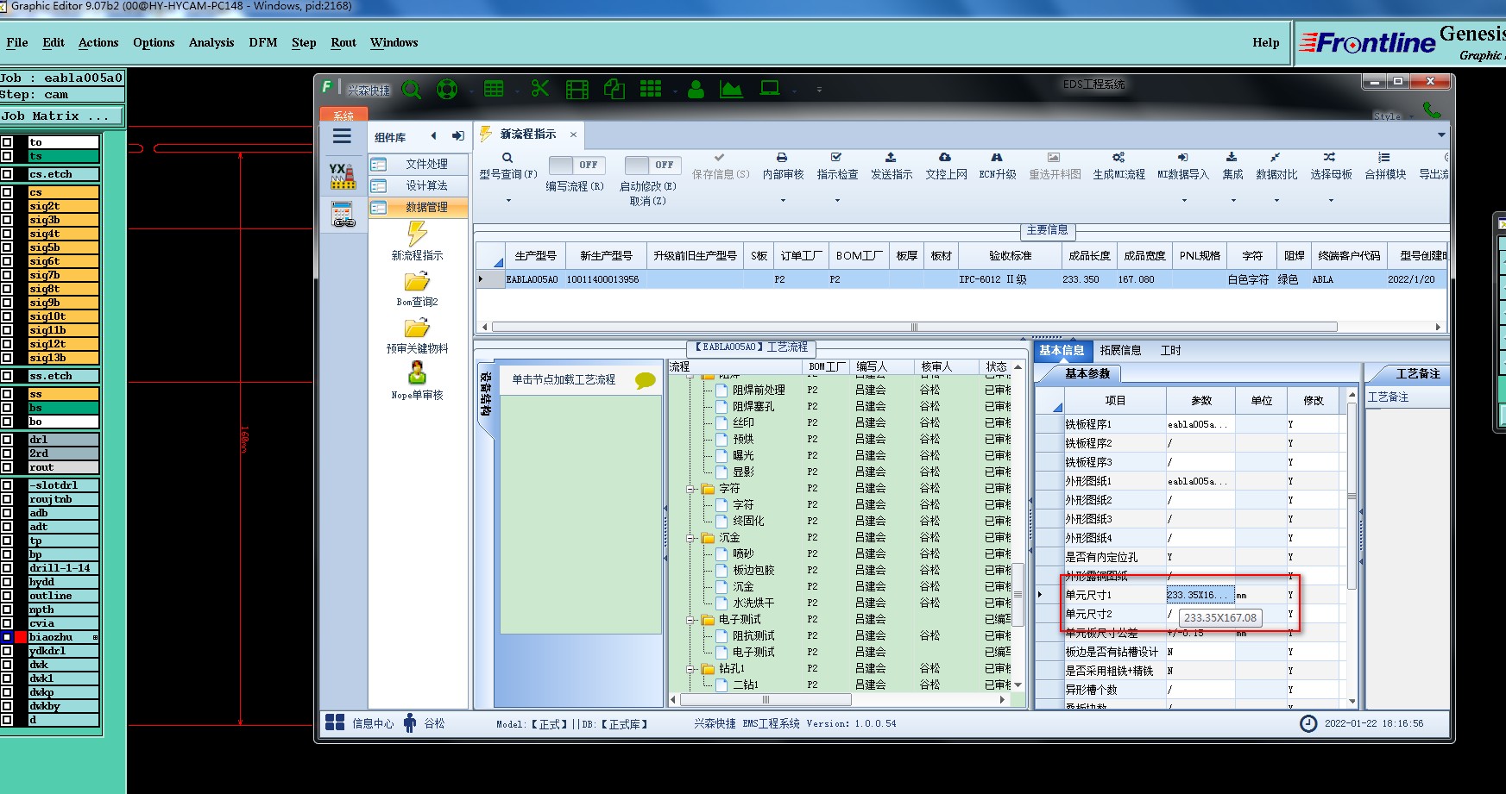Screen dimensions: 1506x794
Task: Click the green phone icon
Action: 1432,109
